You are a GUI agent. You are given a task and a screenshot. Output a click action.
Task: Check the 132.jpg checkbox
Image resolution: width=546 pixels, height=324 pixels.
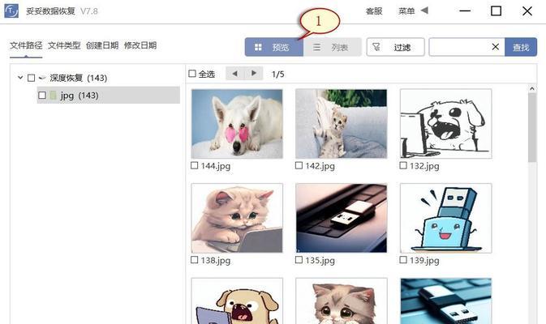pos(403,165)
